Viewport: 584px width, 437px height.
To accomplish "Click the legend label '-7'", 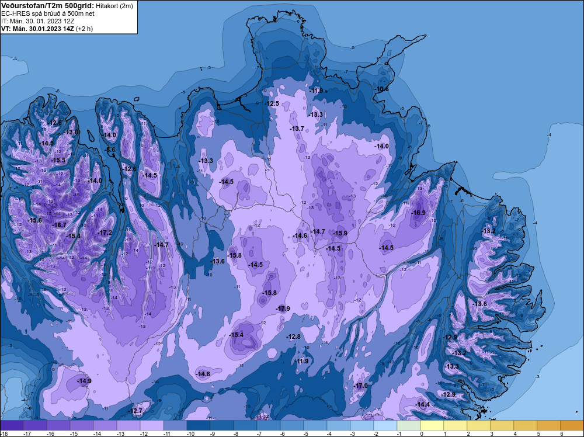I will 259,433.
